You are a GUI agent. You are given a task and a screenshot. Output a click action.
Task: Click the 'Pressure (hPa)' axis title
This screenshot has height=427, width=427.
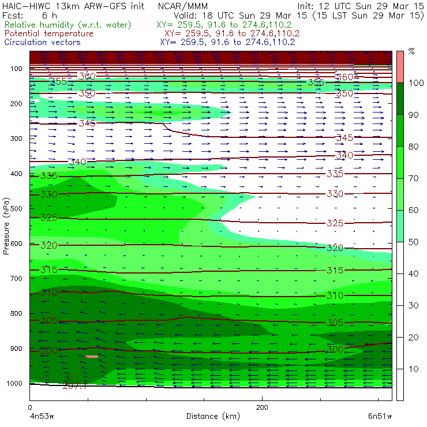click(6, 226)
